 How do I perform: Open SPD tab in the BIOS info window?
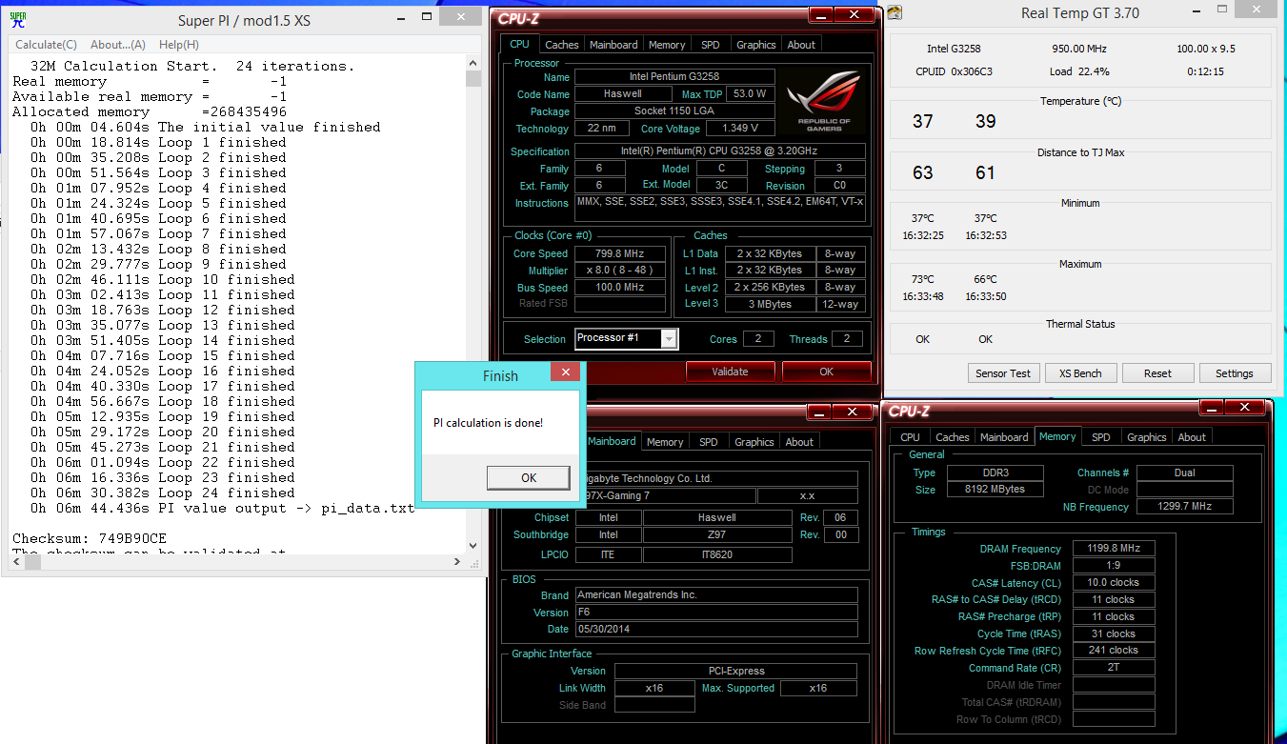click(x=709, y=442)
